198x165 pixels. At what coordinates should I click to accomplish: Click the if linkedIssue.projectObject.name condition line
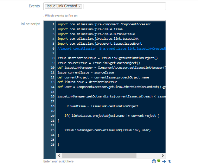pyautogui.click(x=112, y=116)
